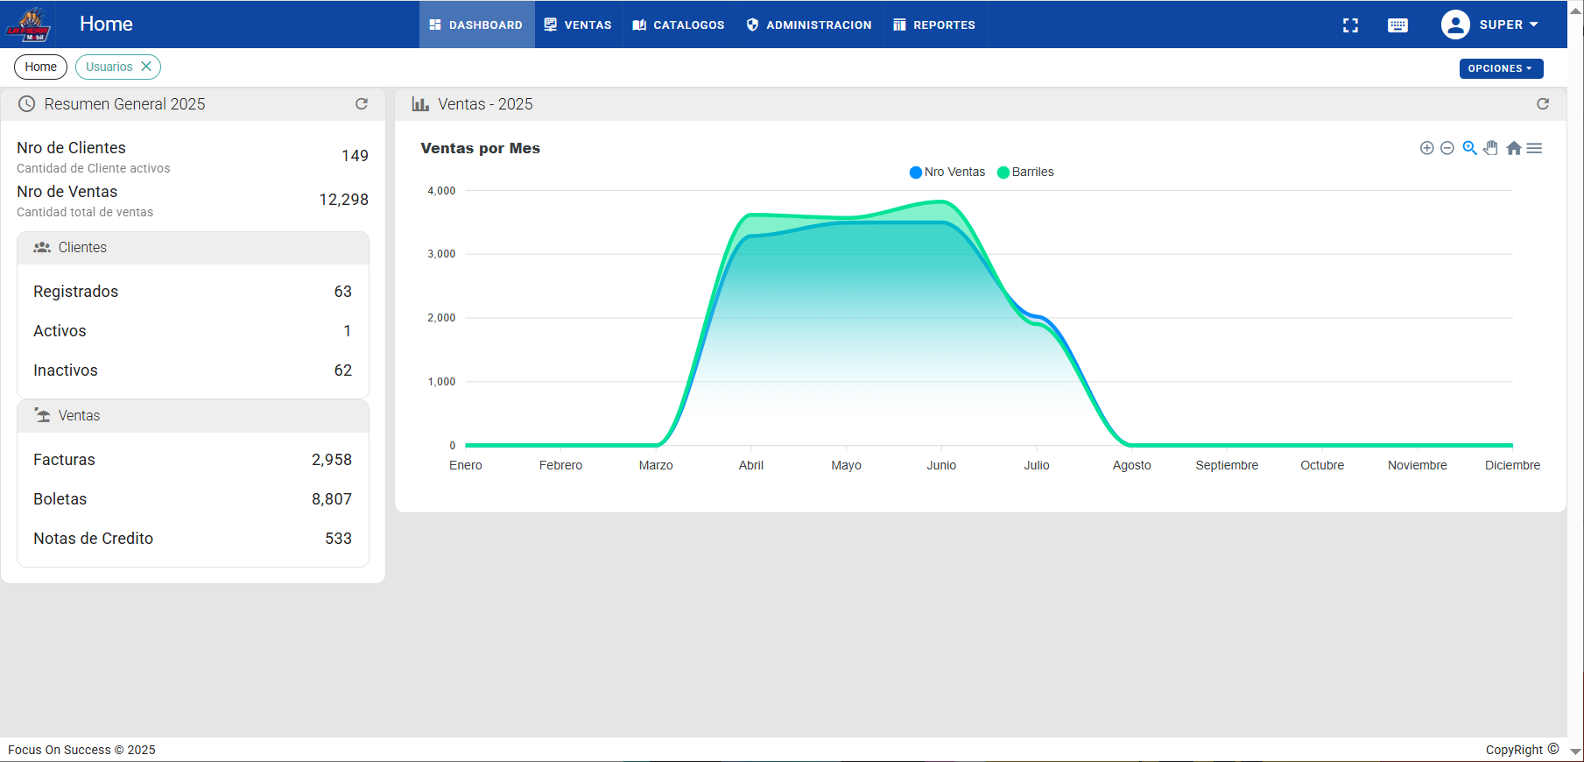Image resolution: width=1584 pixels, height=762 pixels.
Task: Toggle Barriles series in chart legend
Action: click(x=1025, y=173)
